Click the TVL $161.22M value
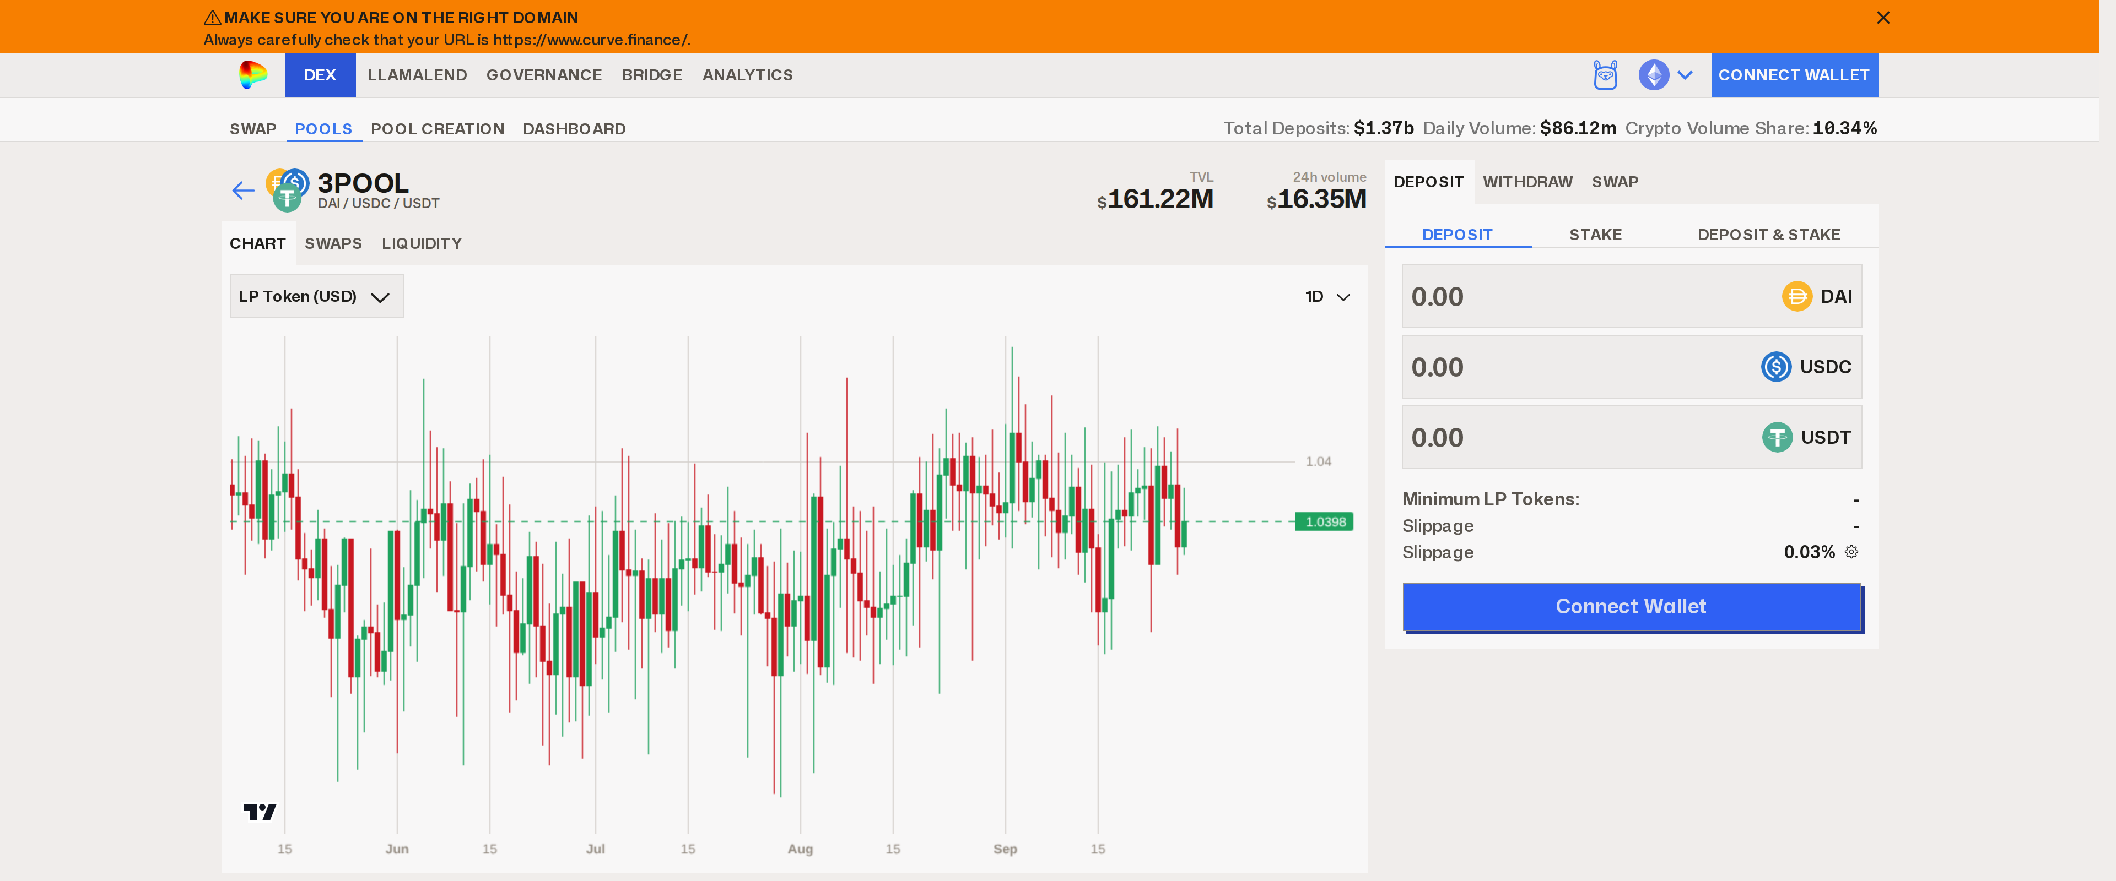This screenshot has width=2116, height=881. [1155, 199]
